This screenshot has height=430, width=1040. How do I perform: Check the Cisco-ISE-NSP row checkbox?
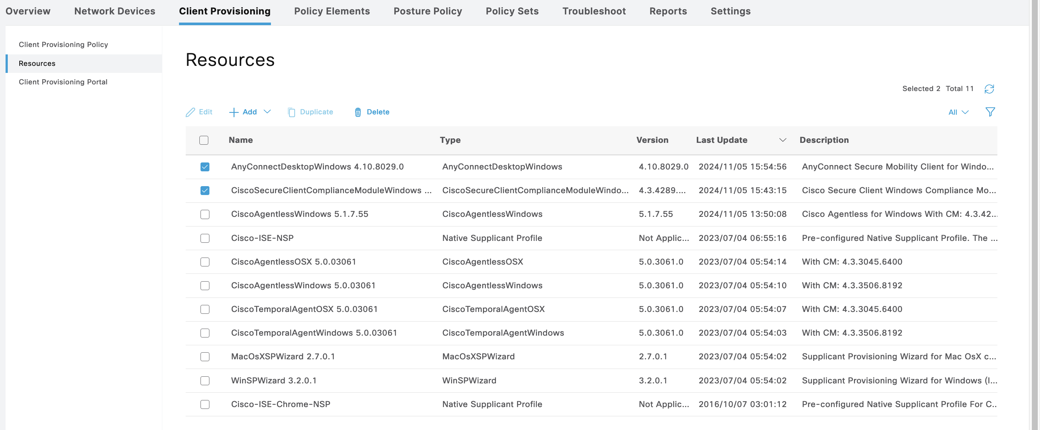[x=205, y=238]
